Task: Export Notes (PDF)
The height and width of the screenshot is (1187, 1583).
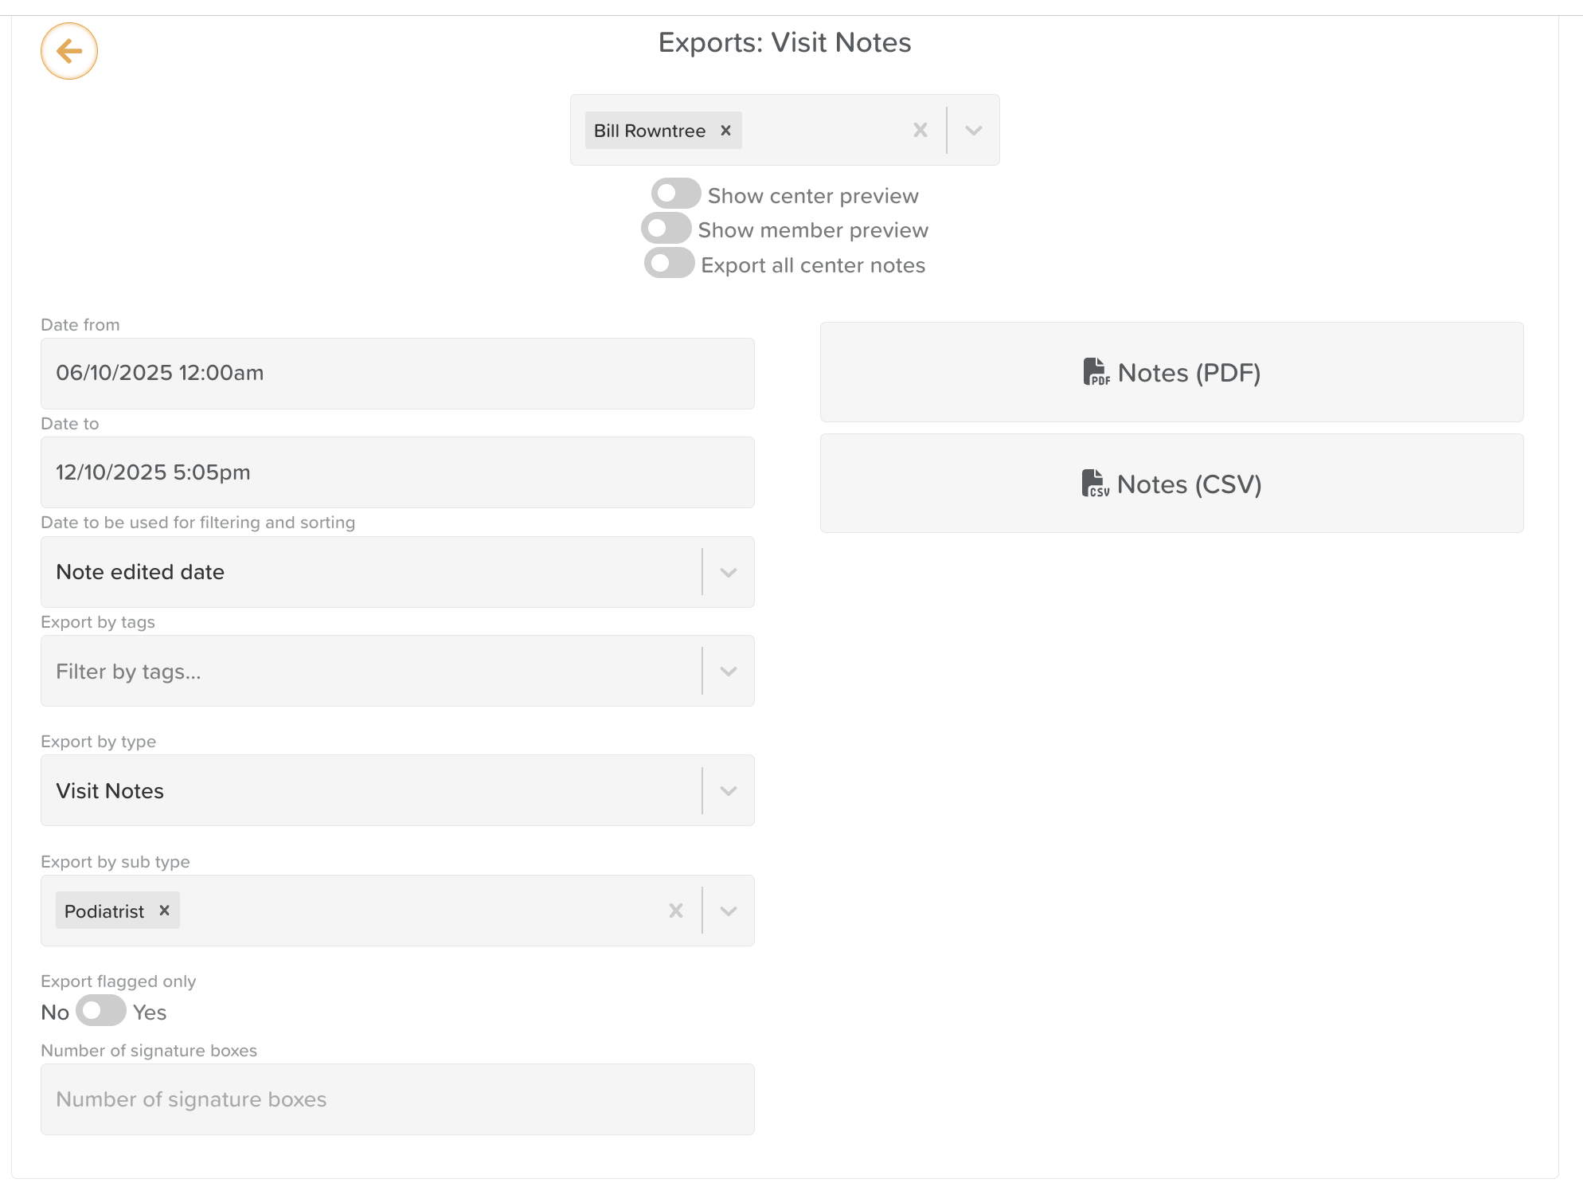Action: (x=1171, y=373)
